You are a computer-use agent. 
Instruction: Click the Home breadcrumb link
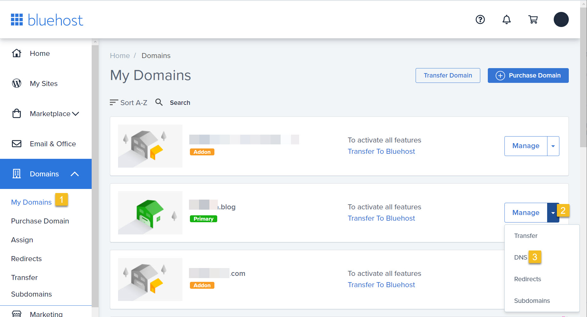[120, 56]
